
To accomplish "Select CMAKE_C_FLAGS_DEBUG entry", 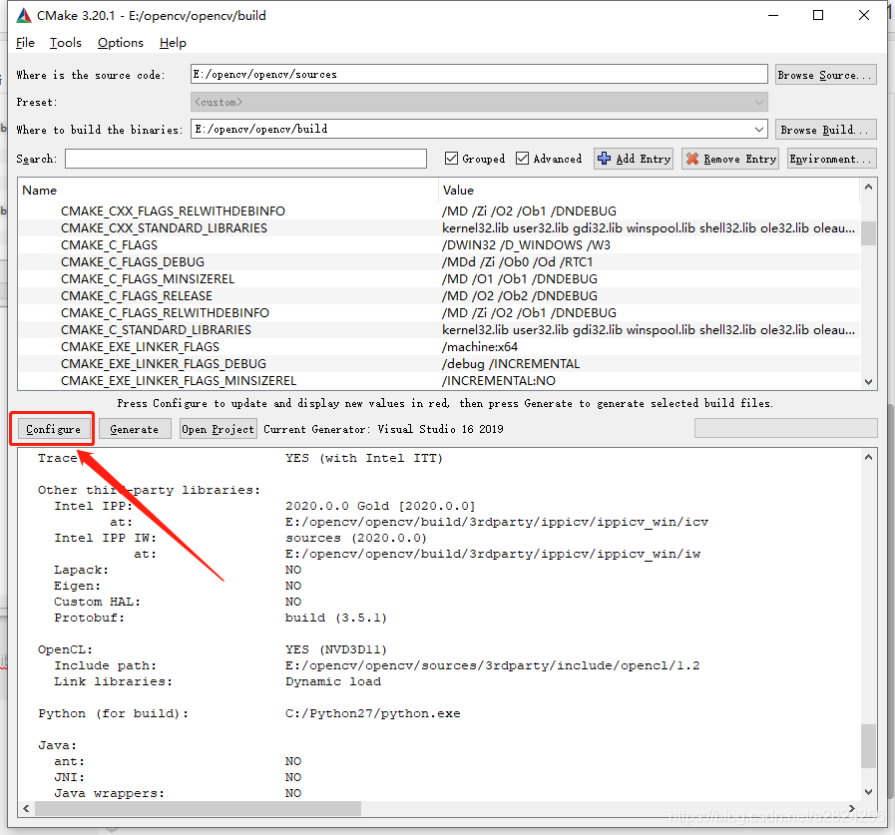I will click(x=133, y=262).
